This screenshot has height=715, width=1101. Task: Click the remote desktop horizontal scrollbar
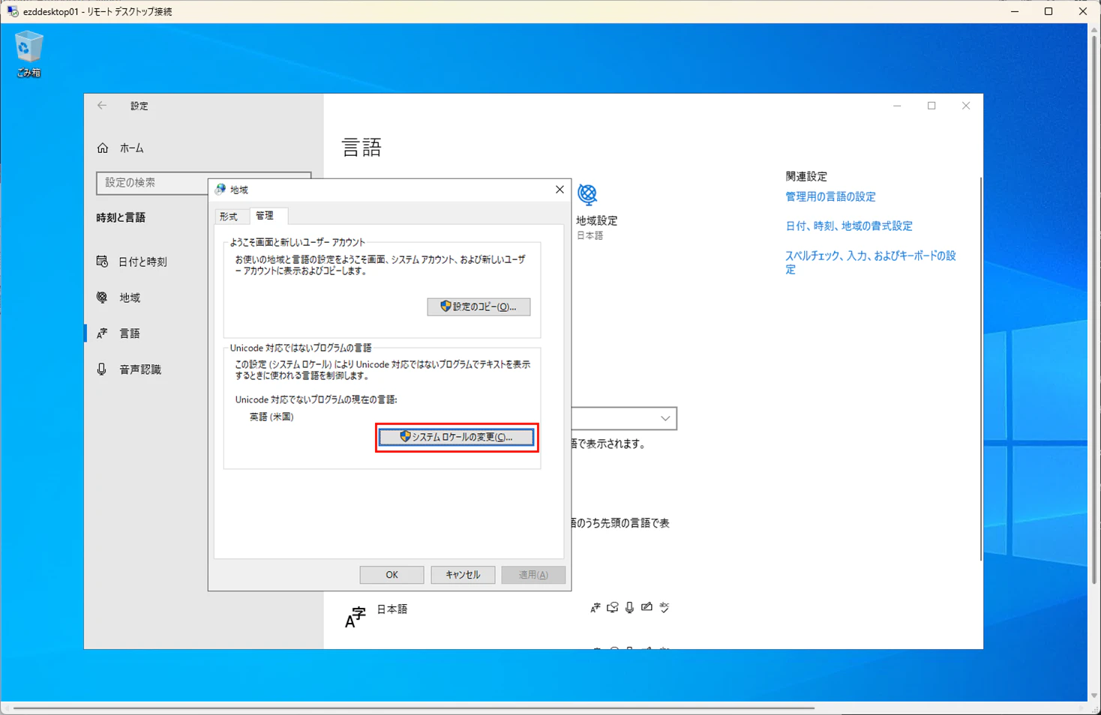pyautogui.click(x=413, y=708)
